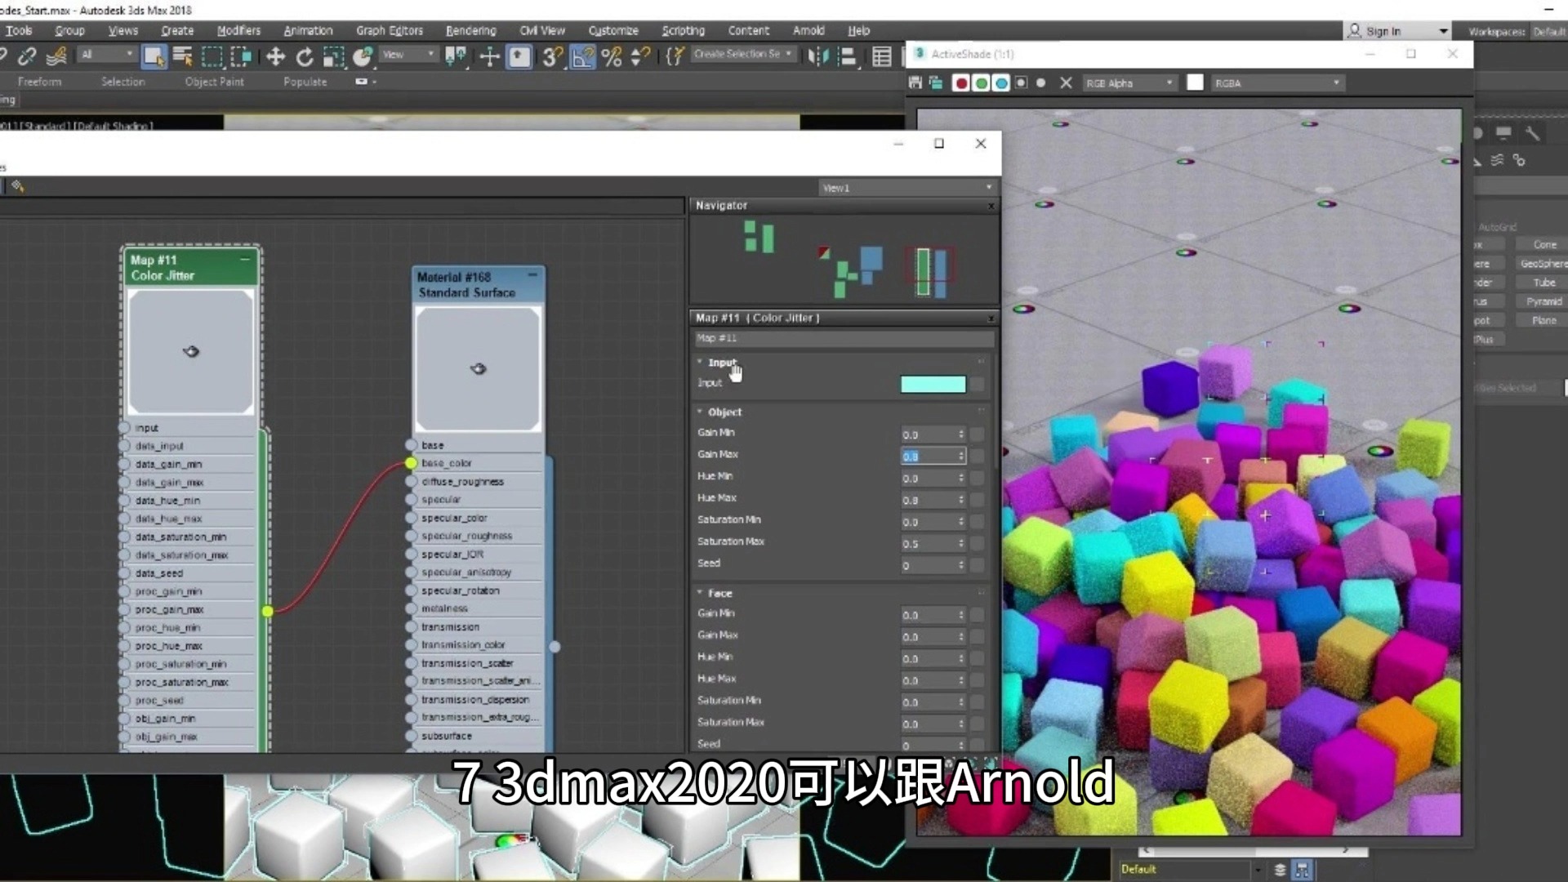
Task: Click Tube primitive button
Action: click(1543, 283)
